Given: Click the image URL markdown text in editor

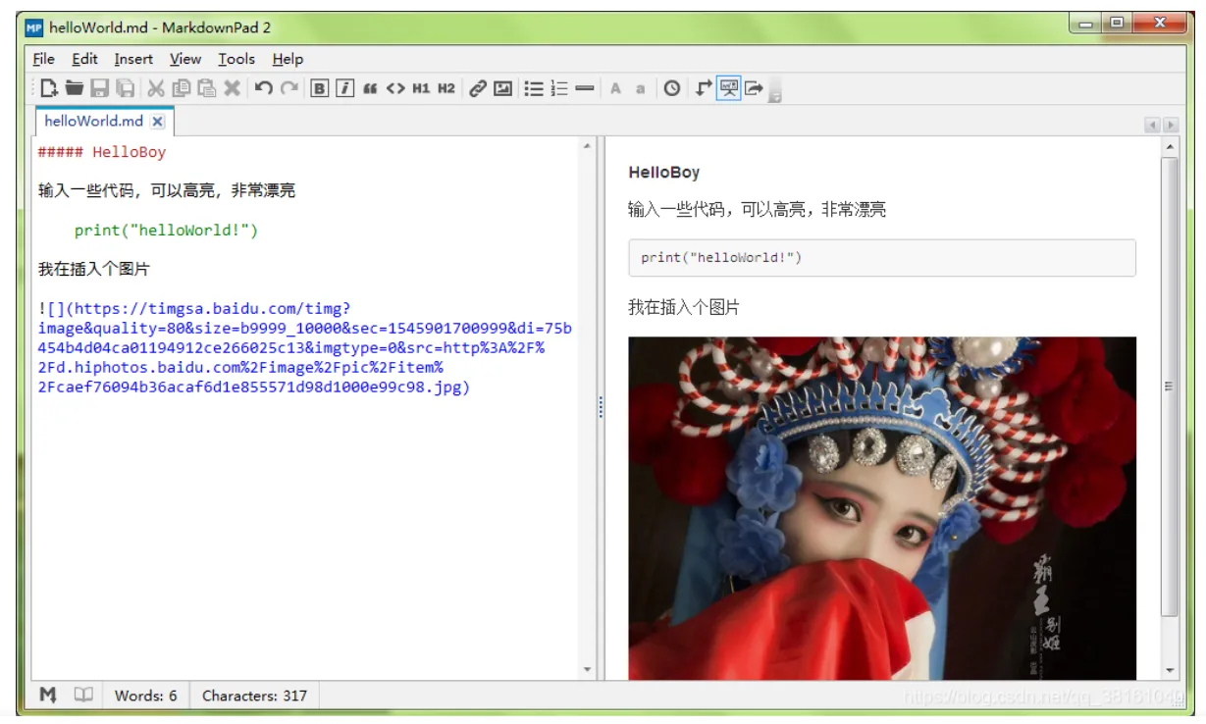Looking at the screenshot, I should coord(305,348).
